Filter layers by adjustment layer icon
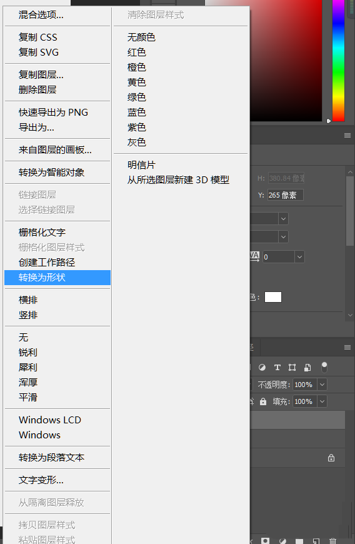 (262, 368)
